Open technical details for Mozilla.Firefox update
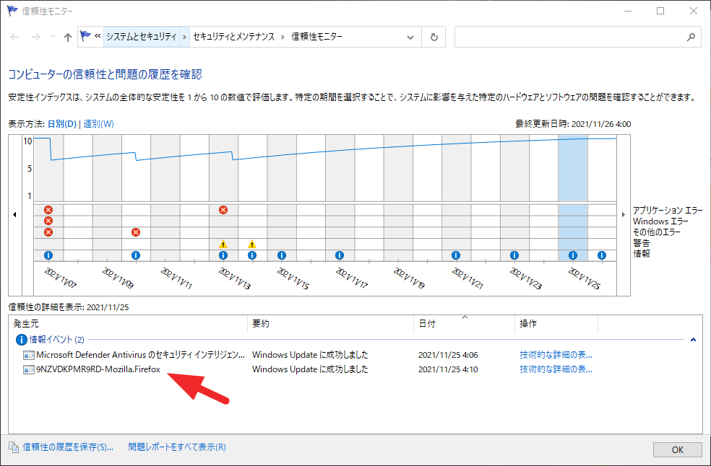Viewport: 711px width, 466px height. pos(556,369)
